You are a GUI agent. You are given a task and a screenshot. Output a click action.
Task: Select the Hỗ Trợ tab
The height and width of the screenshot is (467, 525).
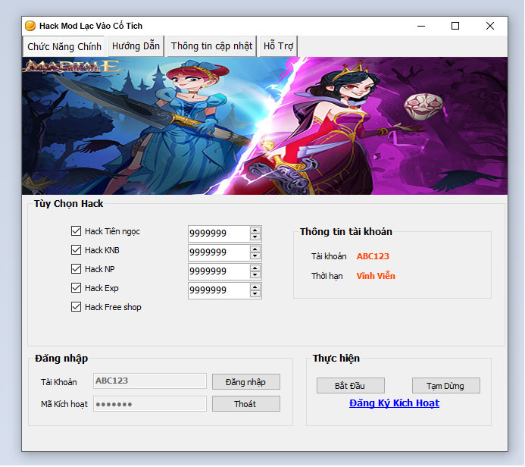click(278, 46)
